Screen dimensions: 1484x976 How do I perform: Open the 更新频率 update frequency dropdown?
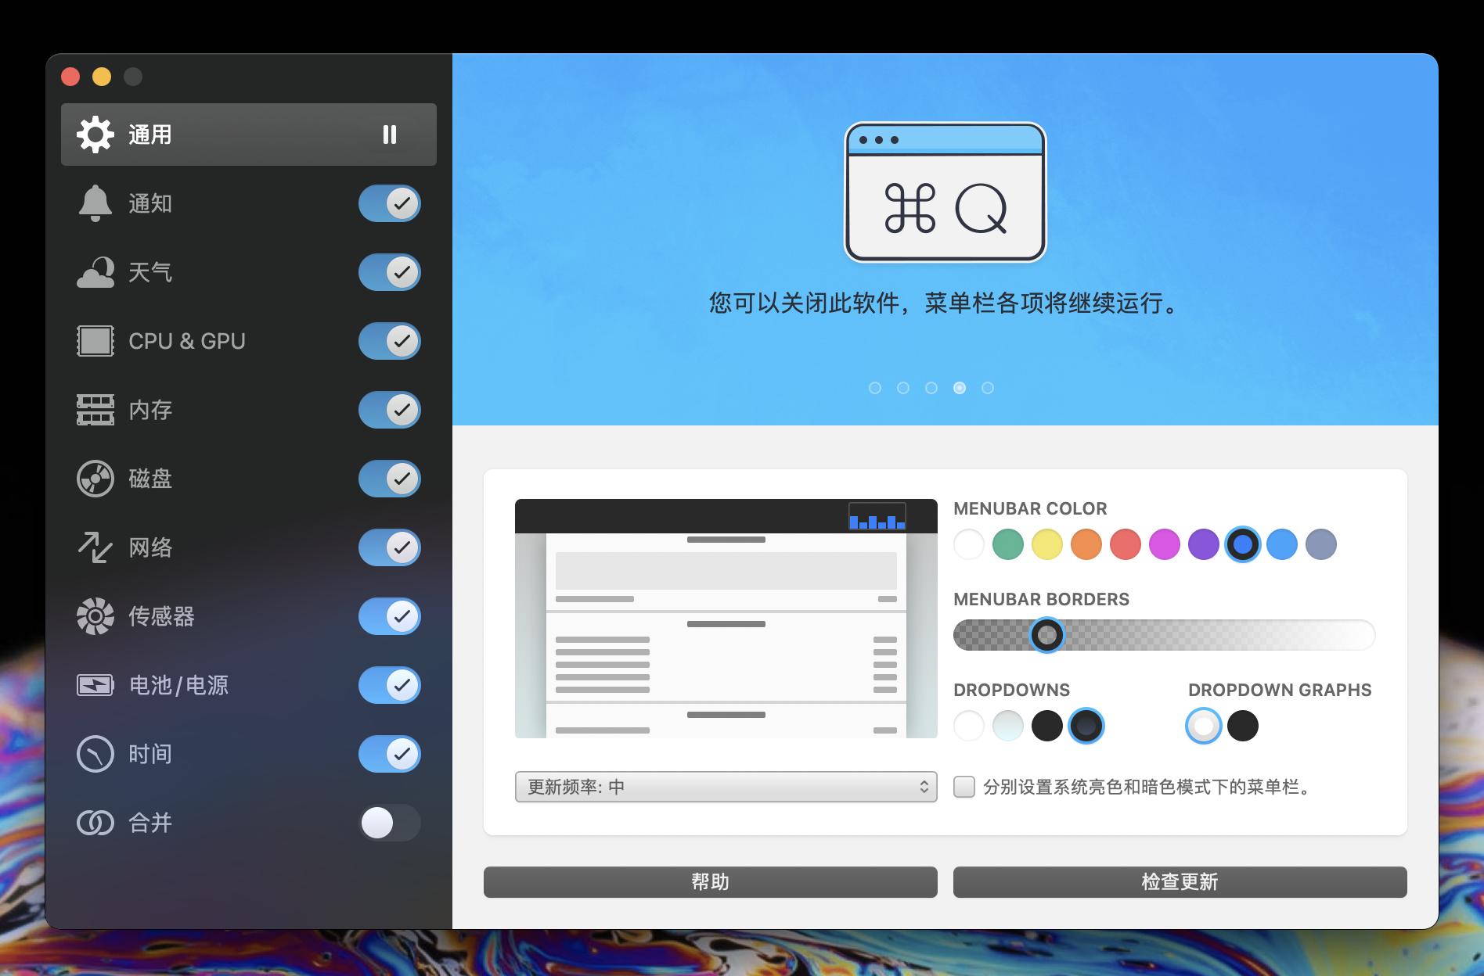pos(725,788)
